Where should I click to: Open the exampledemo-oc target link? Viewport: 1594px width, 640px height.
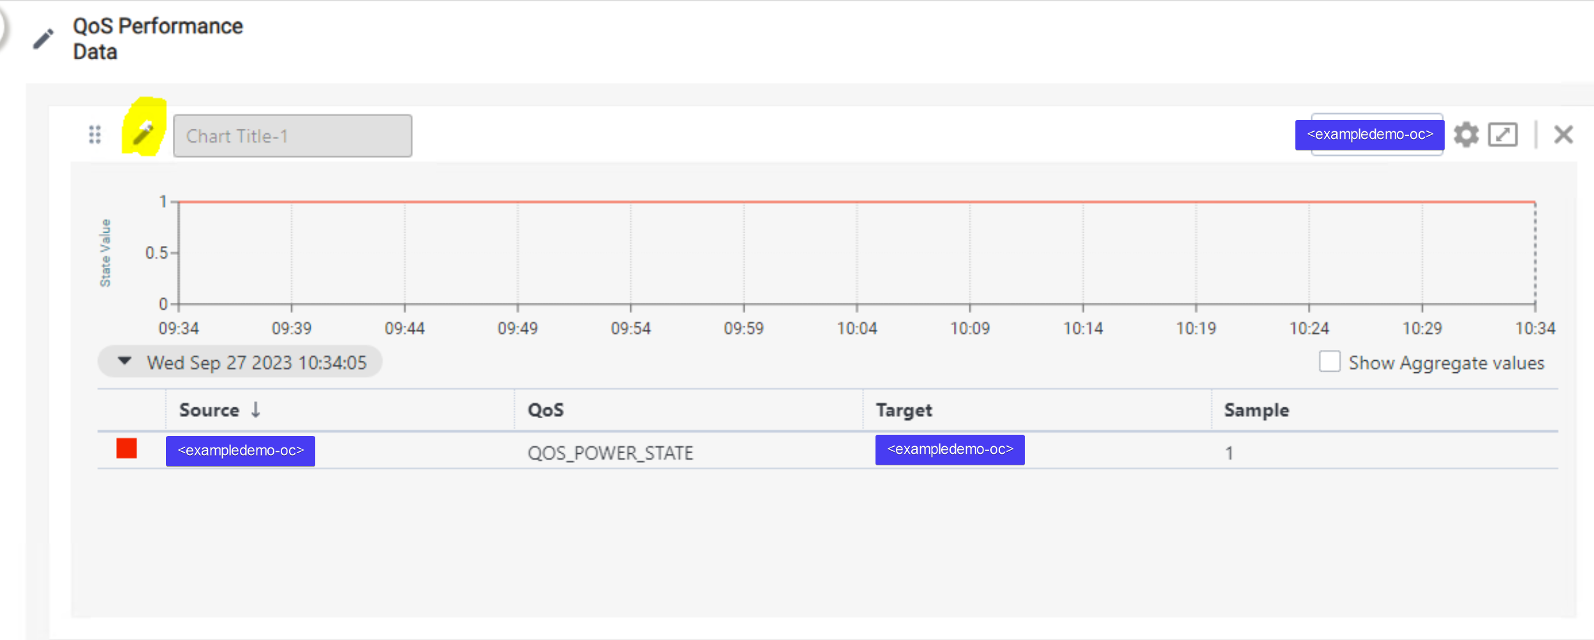point(950,449)
